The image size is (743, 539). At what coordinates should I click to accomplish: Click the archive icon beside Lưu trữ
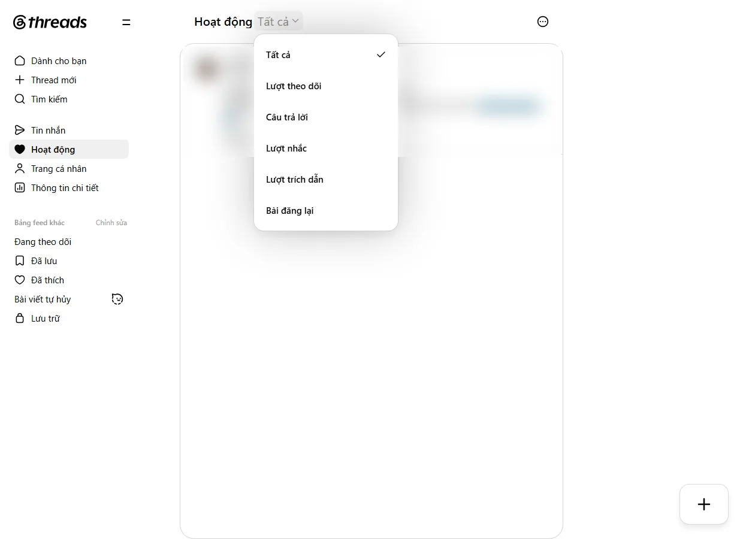[x=20, y=318]
